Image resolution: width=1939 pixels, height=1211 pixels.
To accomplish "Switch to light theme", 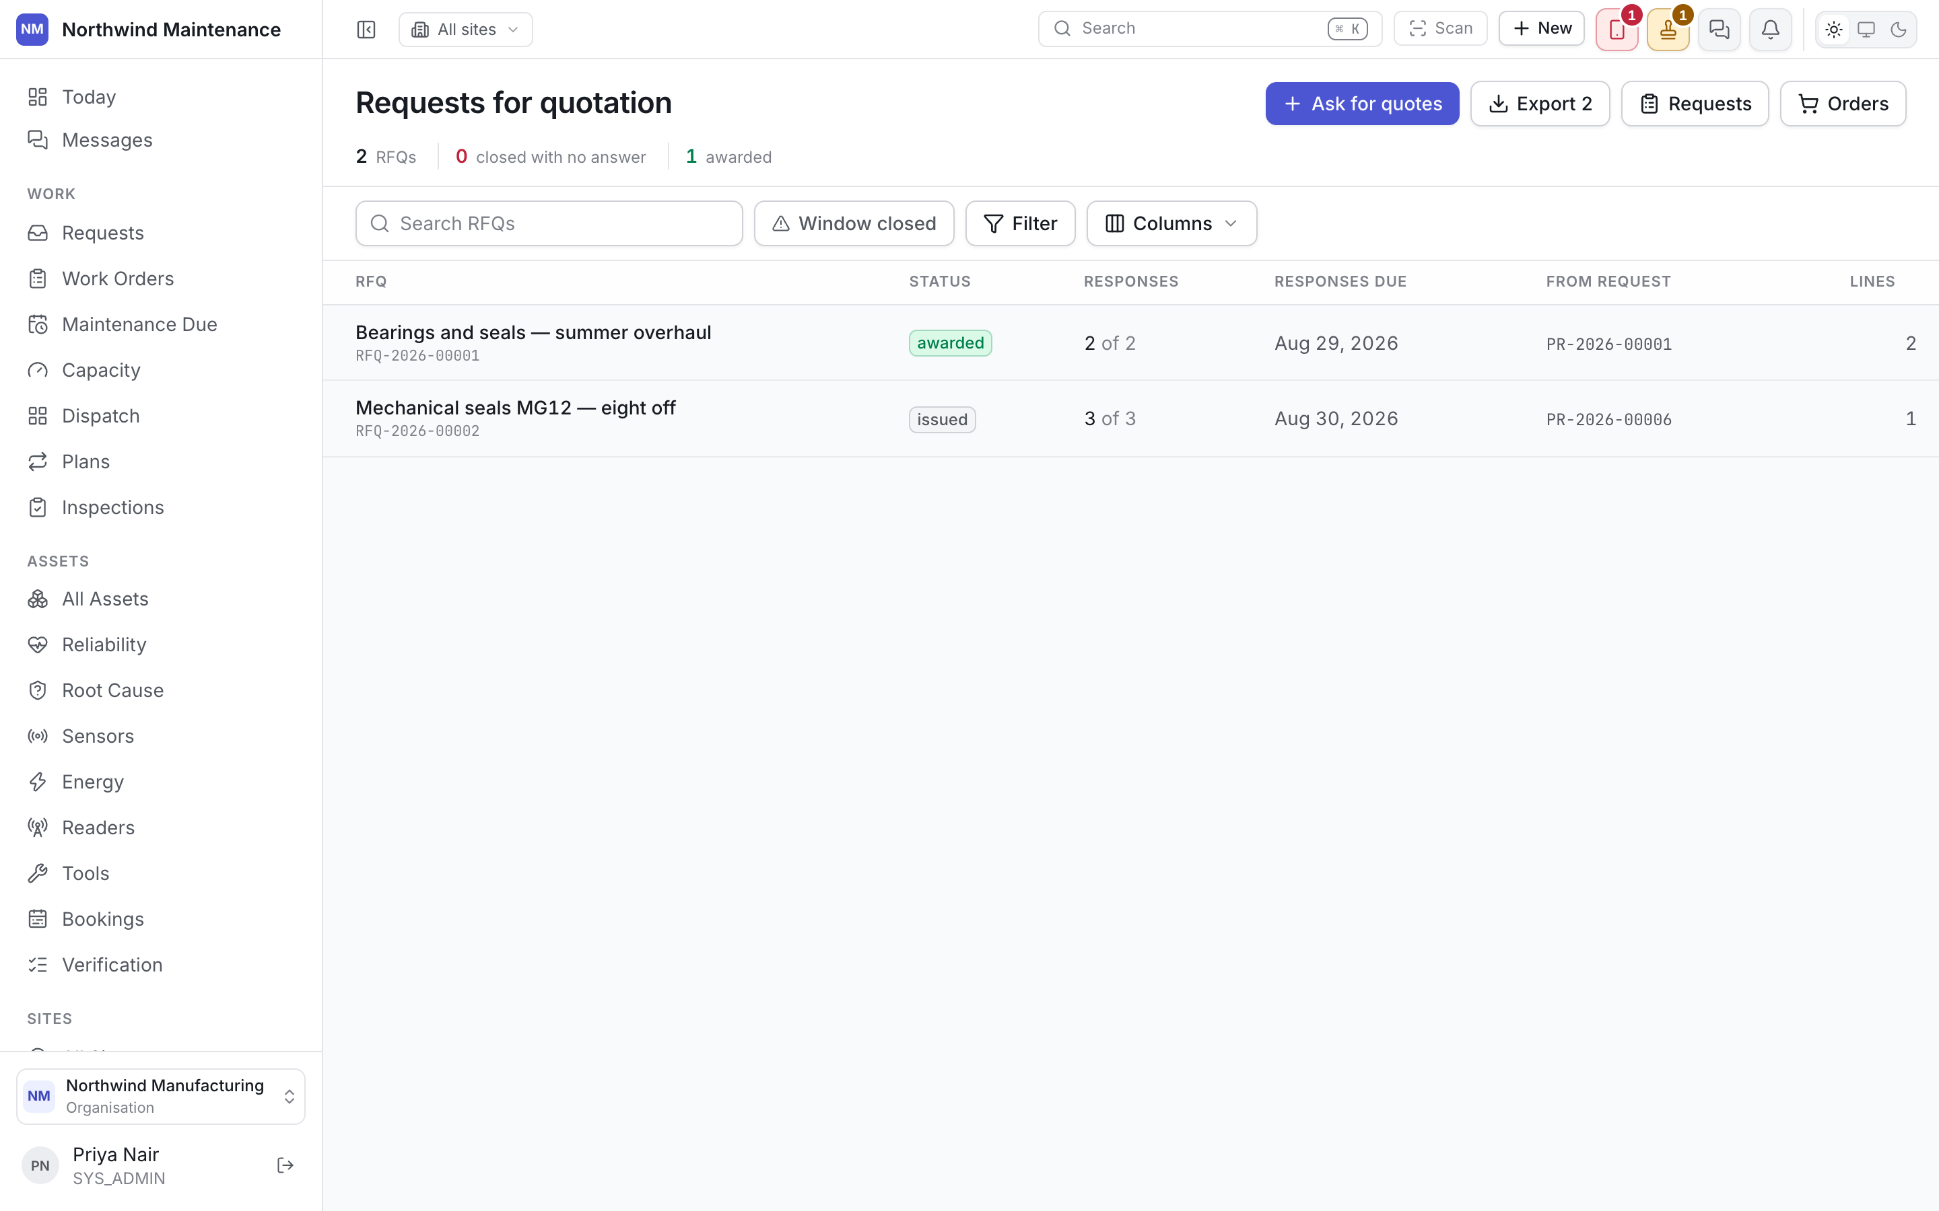I will pos(1834,30).
